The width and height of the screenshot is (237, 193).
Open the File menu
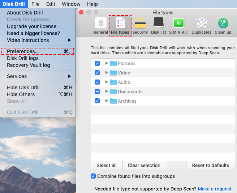click(35, 4)
